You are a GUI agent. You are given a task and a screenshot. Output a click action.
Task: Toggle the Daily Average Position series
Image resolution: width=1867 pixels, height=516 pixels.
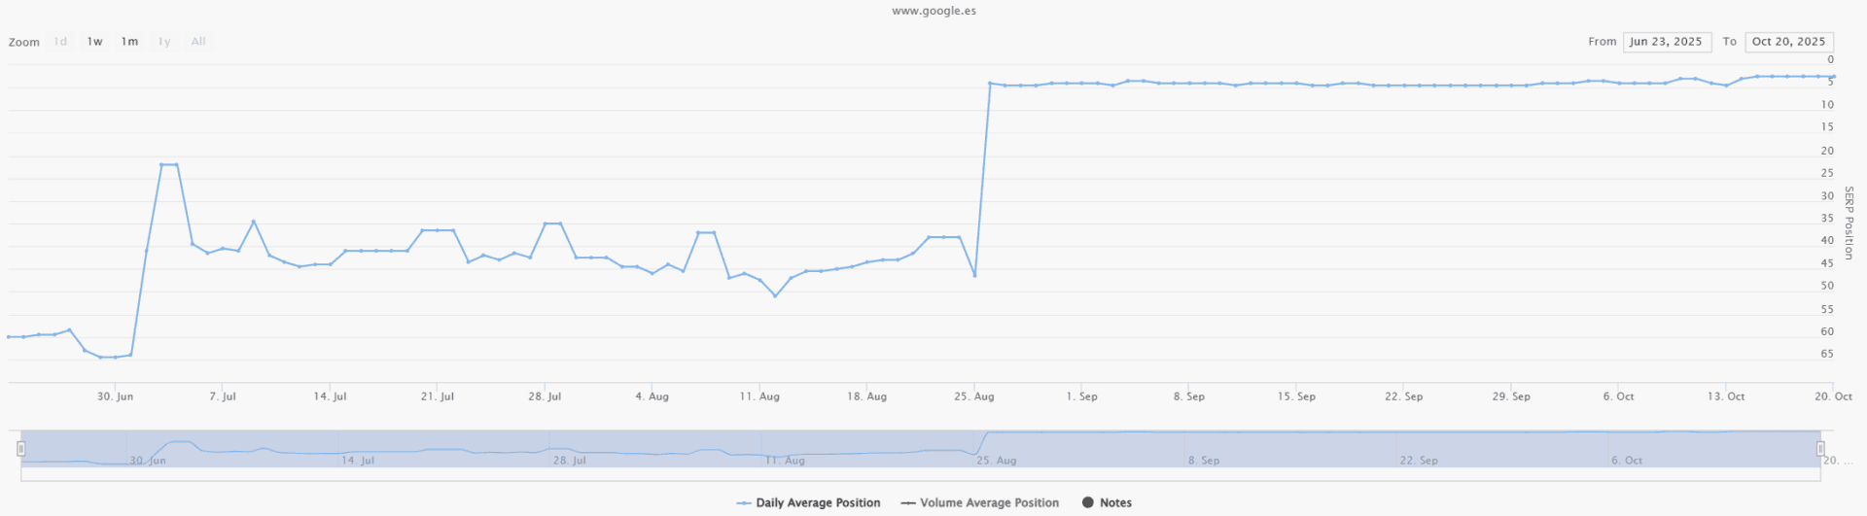[x=809, y=502]
